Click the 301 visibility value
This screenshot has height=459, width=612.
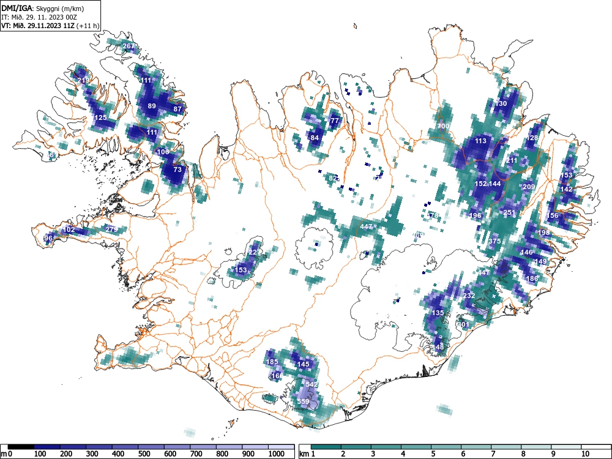click(x=463, y=324)
